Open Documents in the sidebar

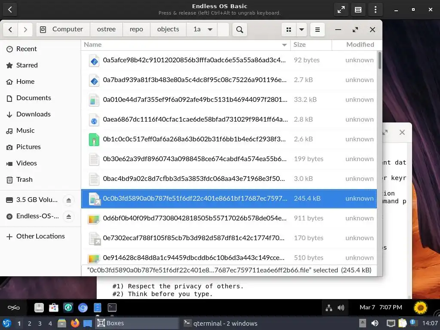[x=40, y=98]
